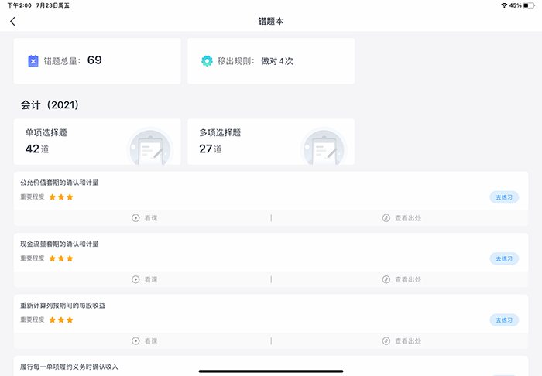Open the 单项选择题 42道 card
This screenshot has width=542, height=376.
click(x=98, y=141)
